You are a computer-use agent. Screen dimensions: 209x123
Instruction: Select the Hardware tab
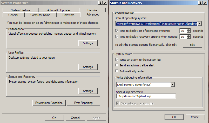[x=68, y=15]
